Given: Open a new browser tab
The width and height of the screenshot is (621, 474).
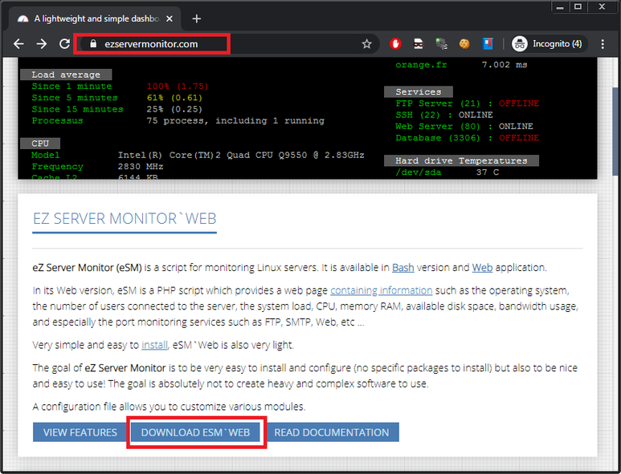Looking at the screenshot, I should tap(197, 18).
